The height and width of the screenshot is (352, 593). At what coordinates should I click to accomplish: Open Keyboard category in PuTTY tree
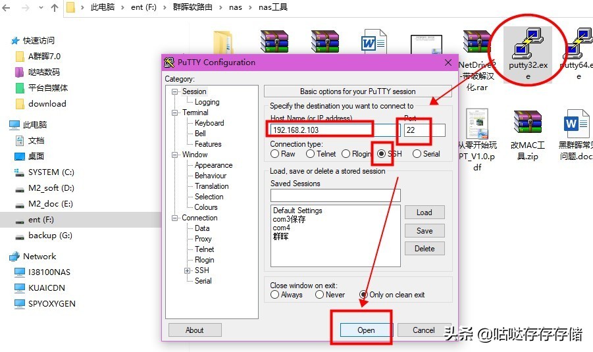pyautogui.click(x=209, y=123)
